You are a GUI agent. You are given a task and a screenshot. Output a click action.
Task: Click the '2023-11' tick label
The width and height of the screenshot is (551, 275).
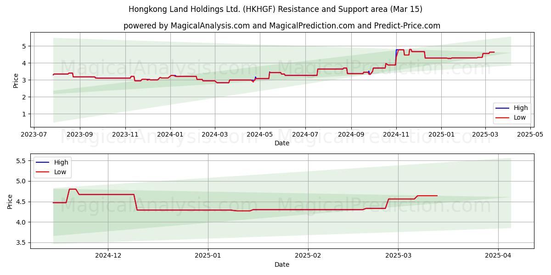pos(125,134)
